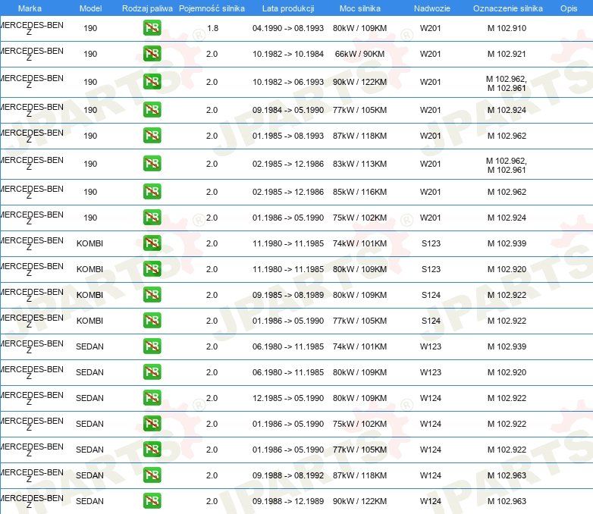Click fuel icon for model 190 75kW / 102KM row
The height and width of the screenshot is (514, 593).
pos(152,217)
